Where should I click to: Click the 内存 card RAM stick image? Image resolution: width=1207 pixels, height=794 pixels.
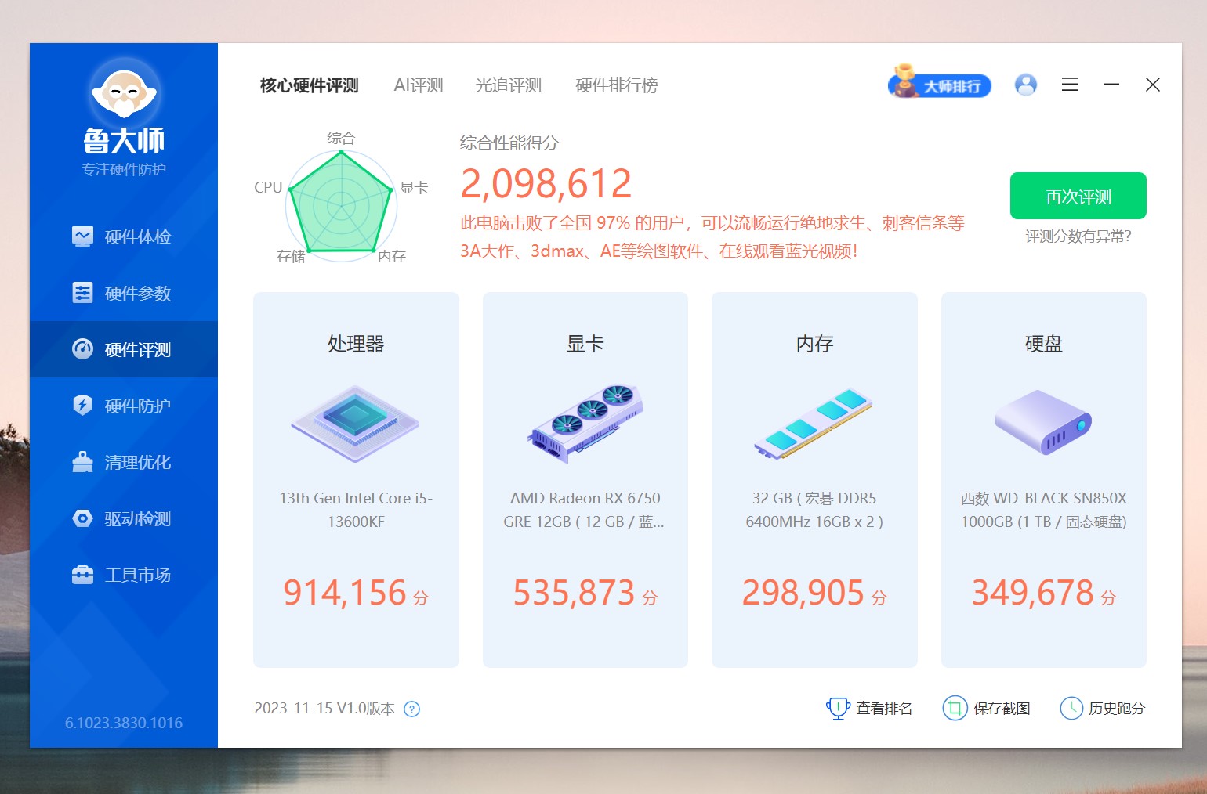pos(814,424)
